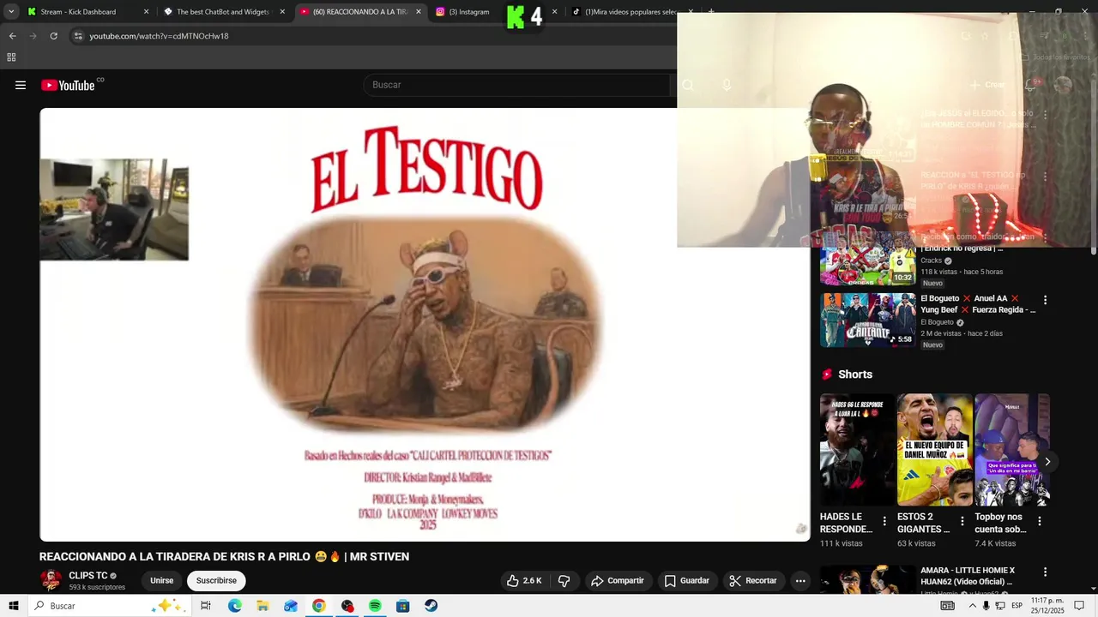Open the 5:58 El Bogueto video thumbnail

[x=867, y=320]
